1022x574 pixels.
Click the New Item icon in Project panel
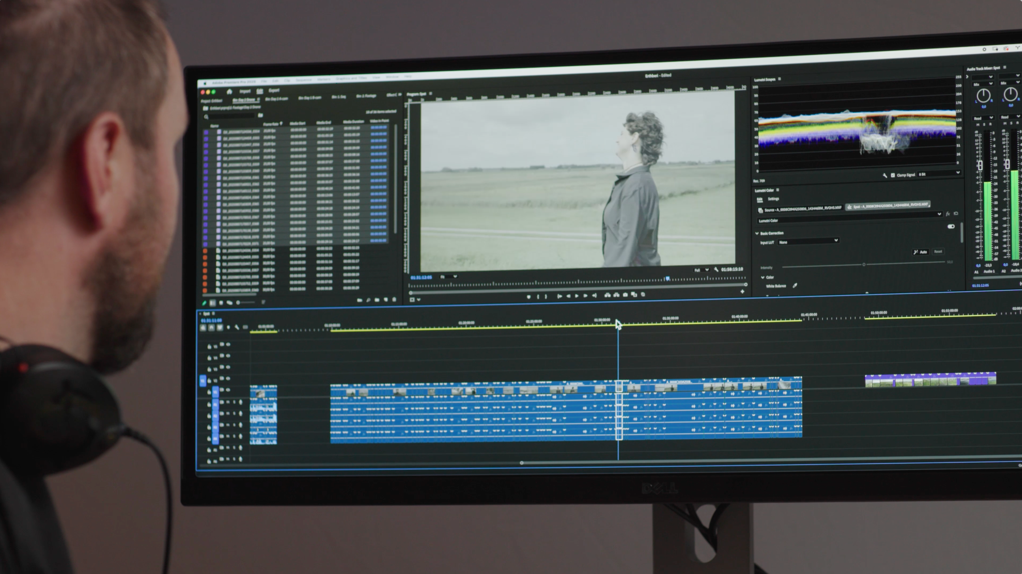point(386,300)
